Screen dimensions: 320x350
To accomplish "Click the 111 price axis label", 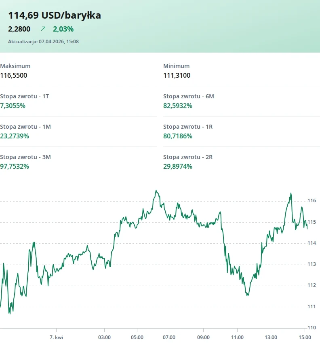I will click(x=312, y=306).
